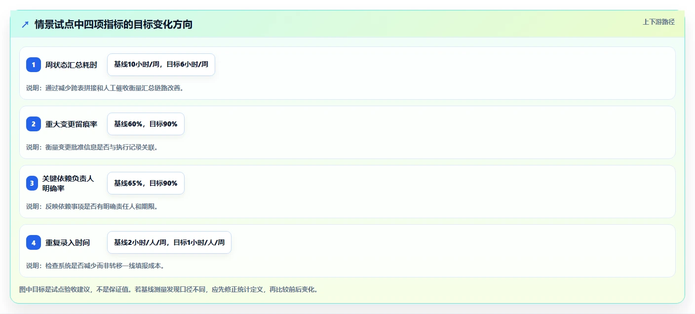Select the 周状态汇总耗时 metric label
Screen dimensions: 695x314
(72, 65)
